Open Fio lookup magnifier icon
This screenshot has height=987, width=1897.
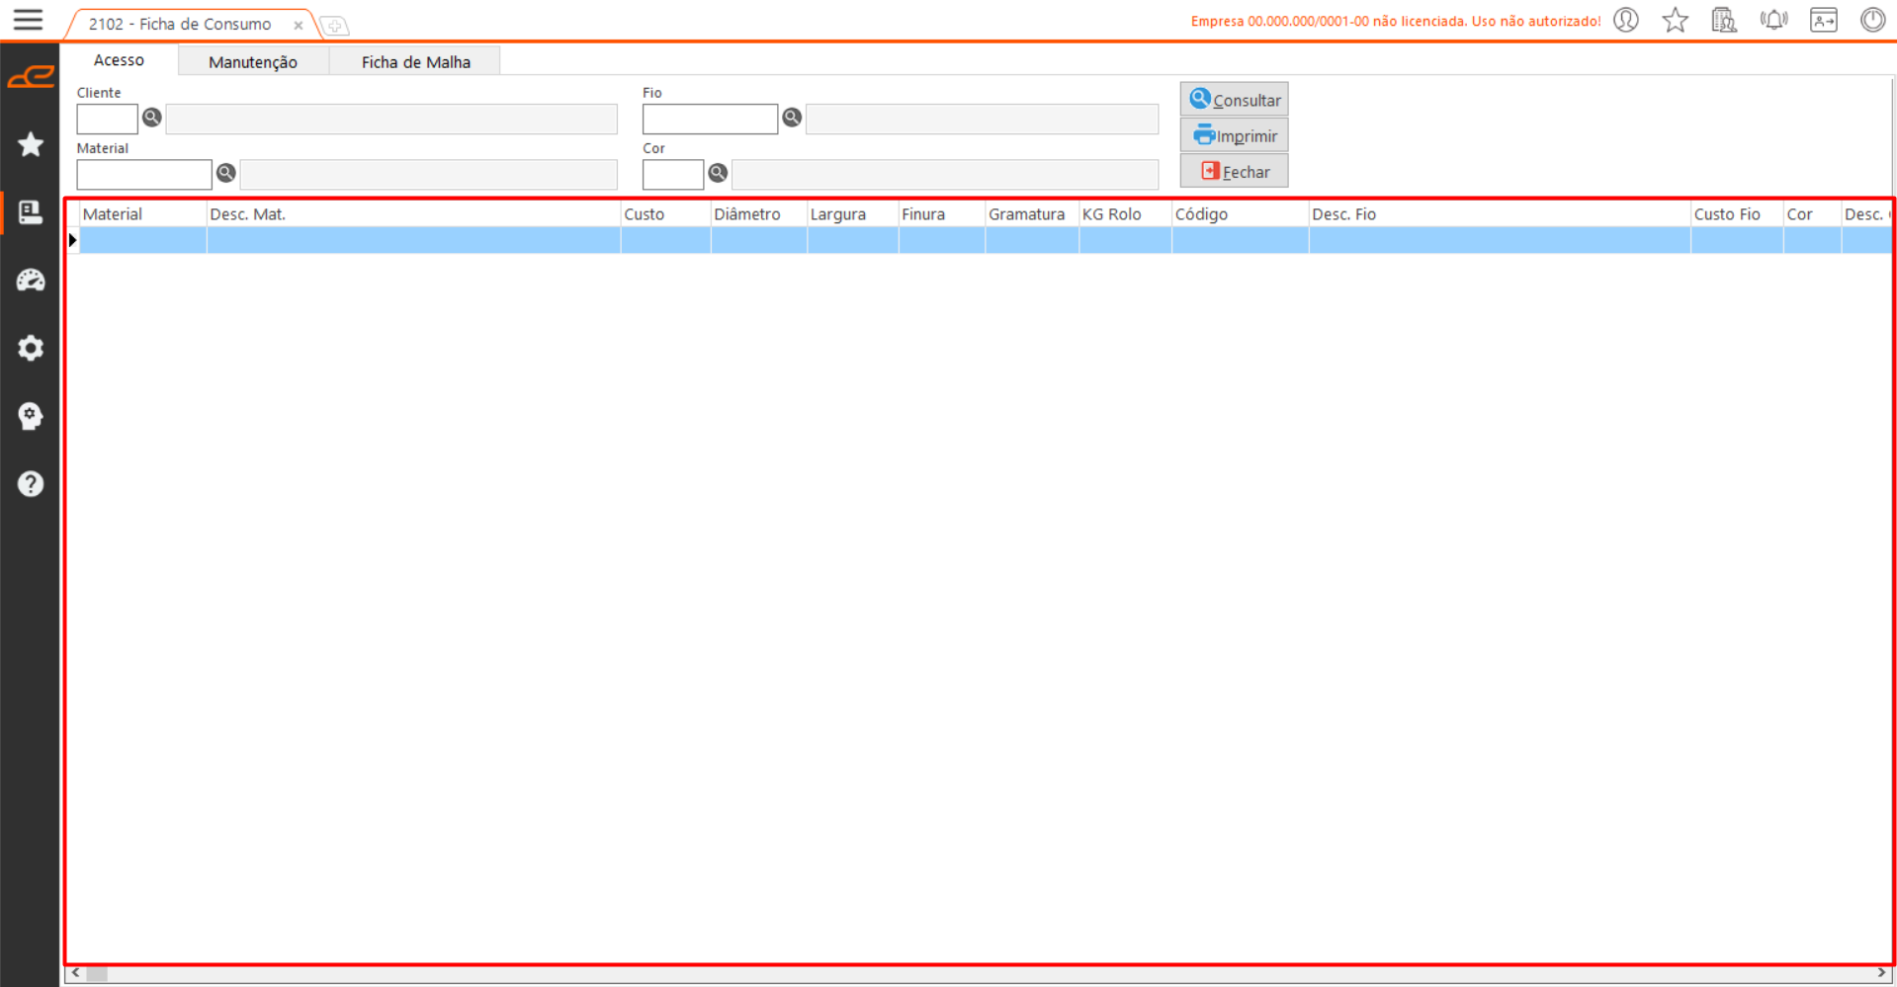[x=792, y=118]
